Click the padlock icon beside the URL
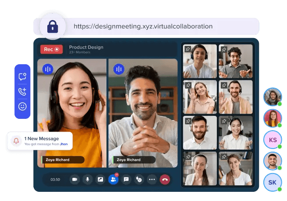Viewport: 287px width, 201px height. [x=53, y=27]
